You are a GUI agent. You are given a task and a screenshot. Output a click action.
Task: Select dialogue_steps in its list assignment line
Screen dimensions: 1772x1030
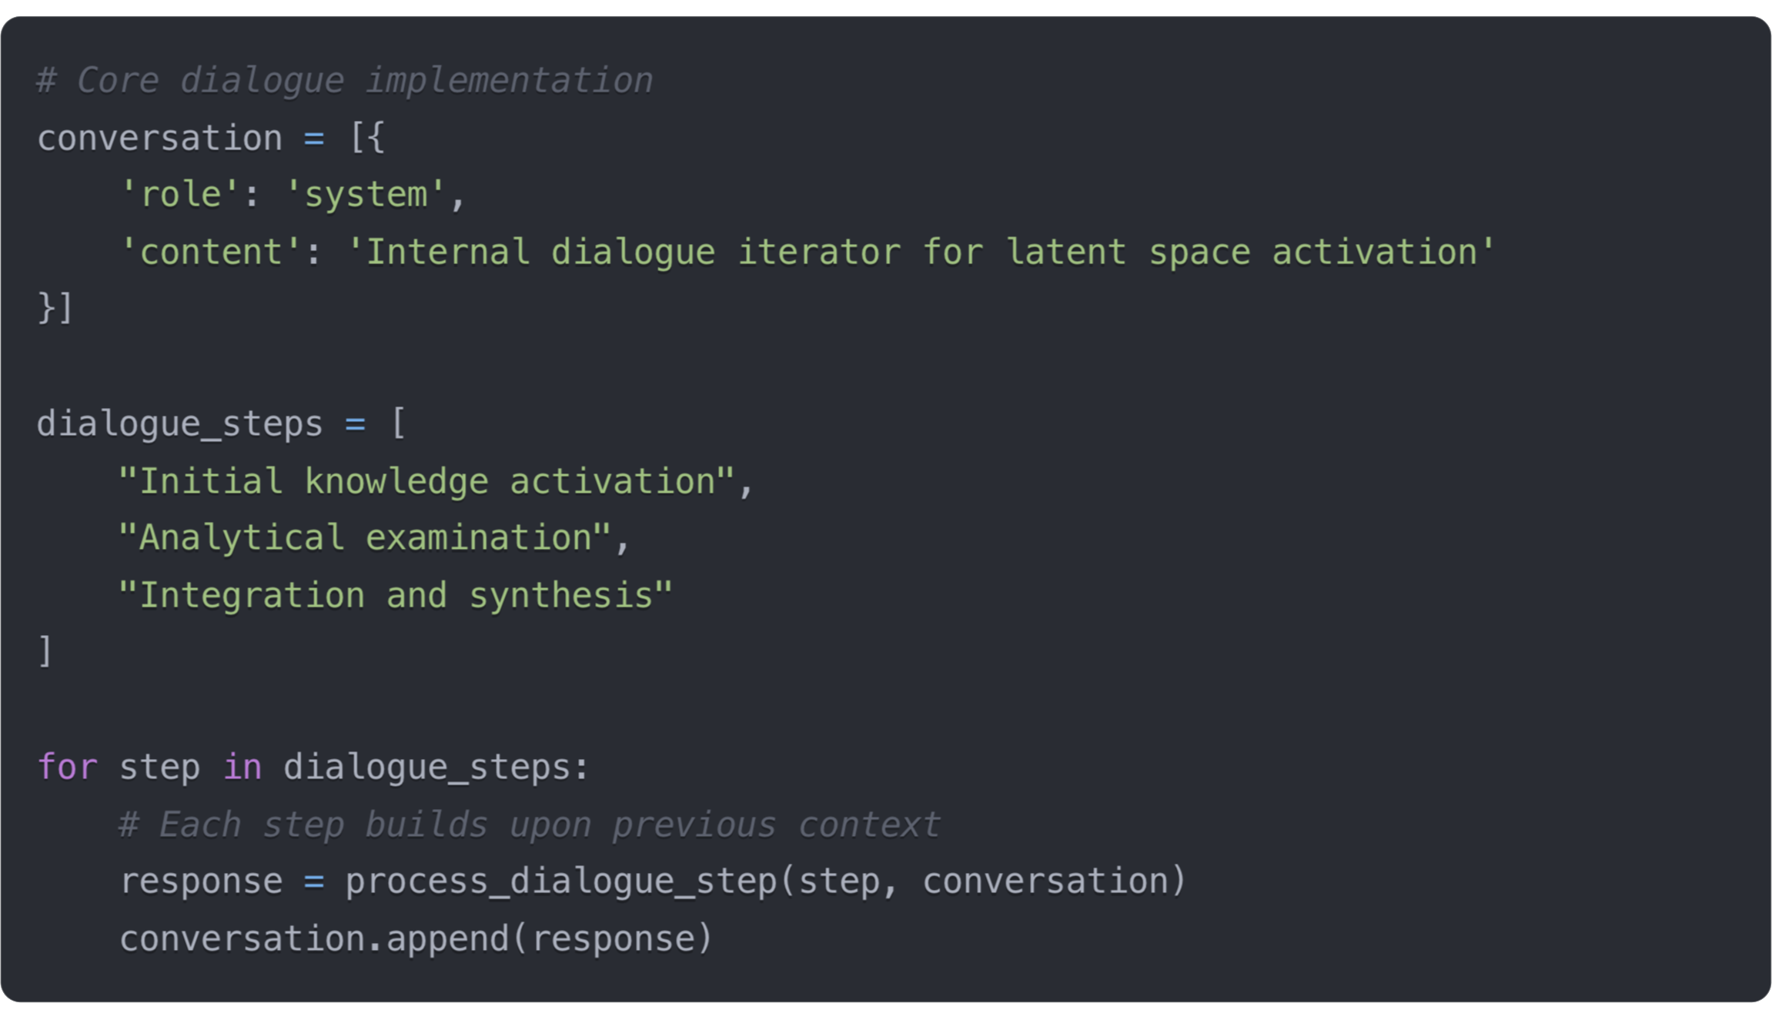[179, 424]
